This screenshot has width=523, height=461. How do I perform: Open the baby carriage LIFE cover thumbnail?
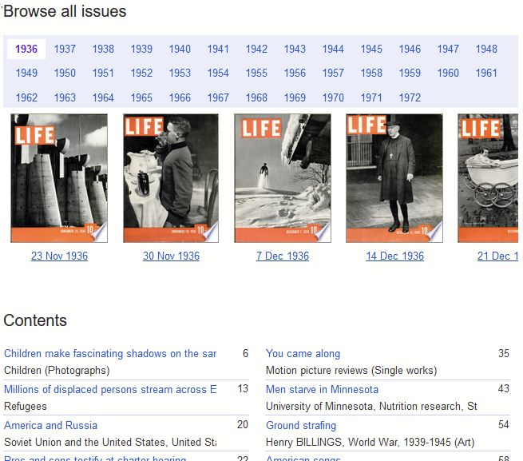[488, 178]
